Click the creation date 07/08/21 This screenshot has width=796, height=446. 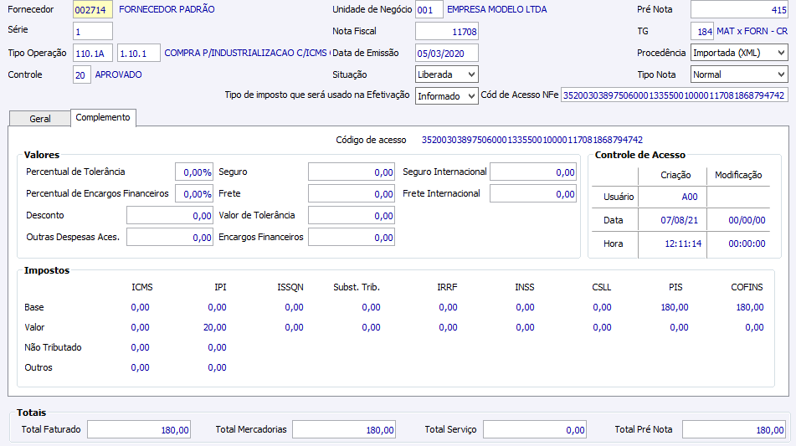click(x=680, y=220)
